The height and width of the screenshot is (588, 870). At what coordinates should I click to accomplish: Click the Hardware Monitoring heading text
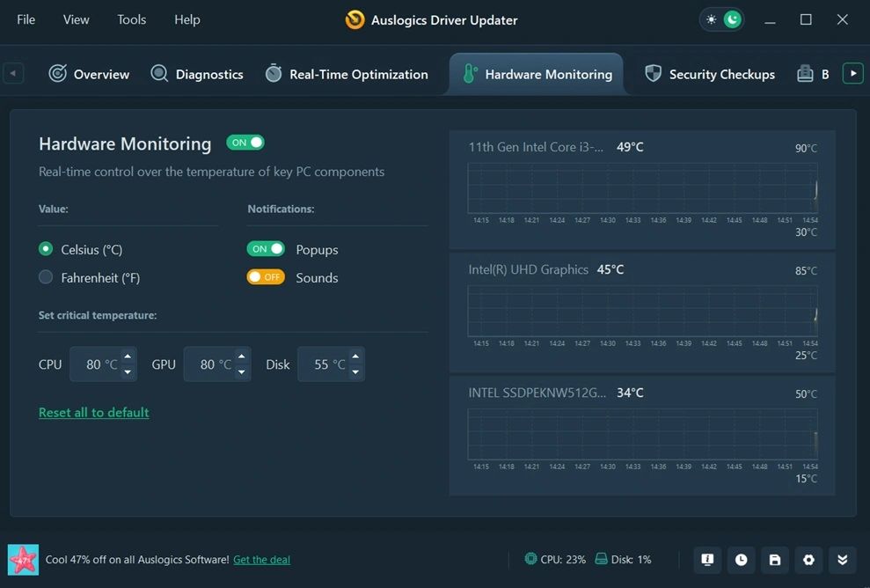125,143
